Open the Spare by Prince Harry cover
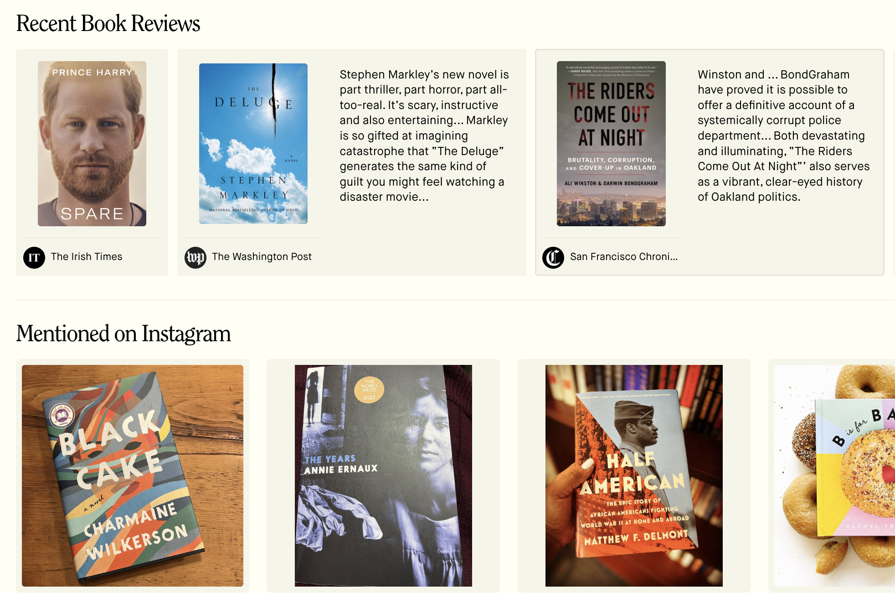Screen dimensions: 895x593 92,144
